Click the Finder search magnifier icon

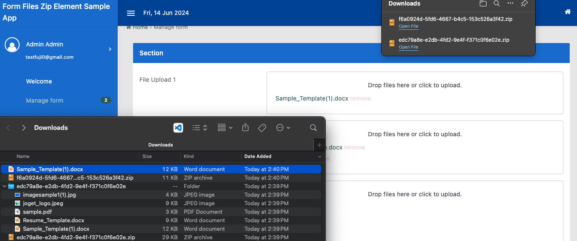[x=313, y=128]
